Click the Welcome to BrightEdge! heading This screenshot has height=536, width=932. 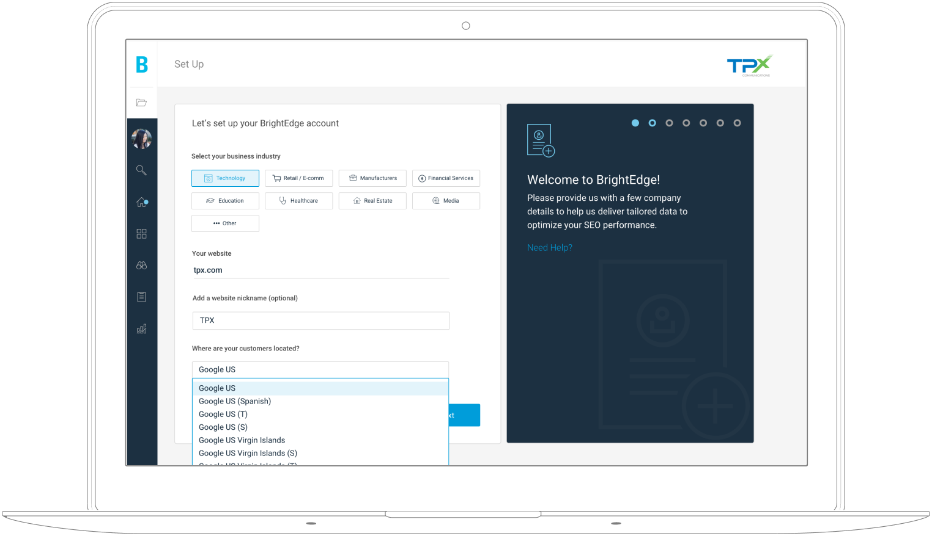click(x=593, y=180)
